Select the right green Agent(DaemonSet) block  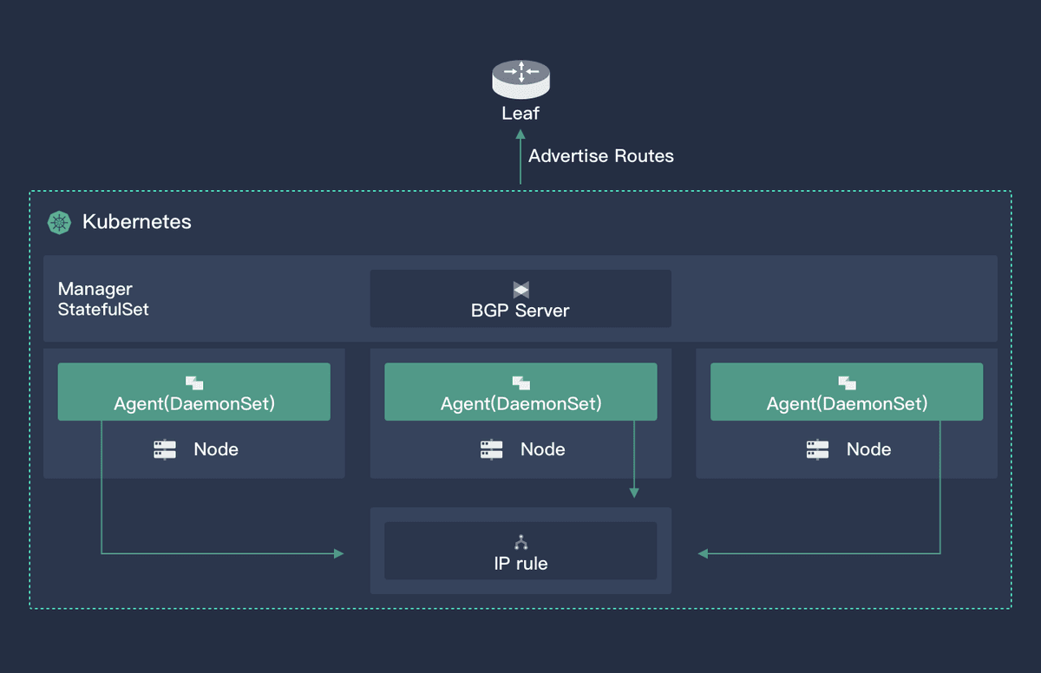(847, 392)
